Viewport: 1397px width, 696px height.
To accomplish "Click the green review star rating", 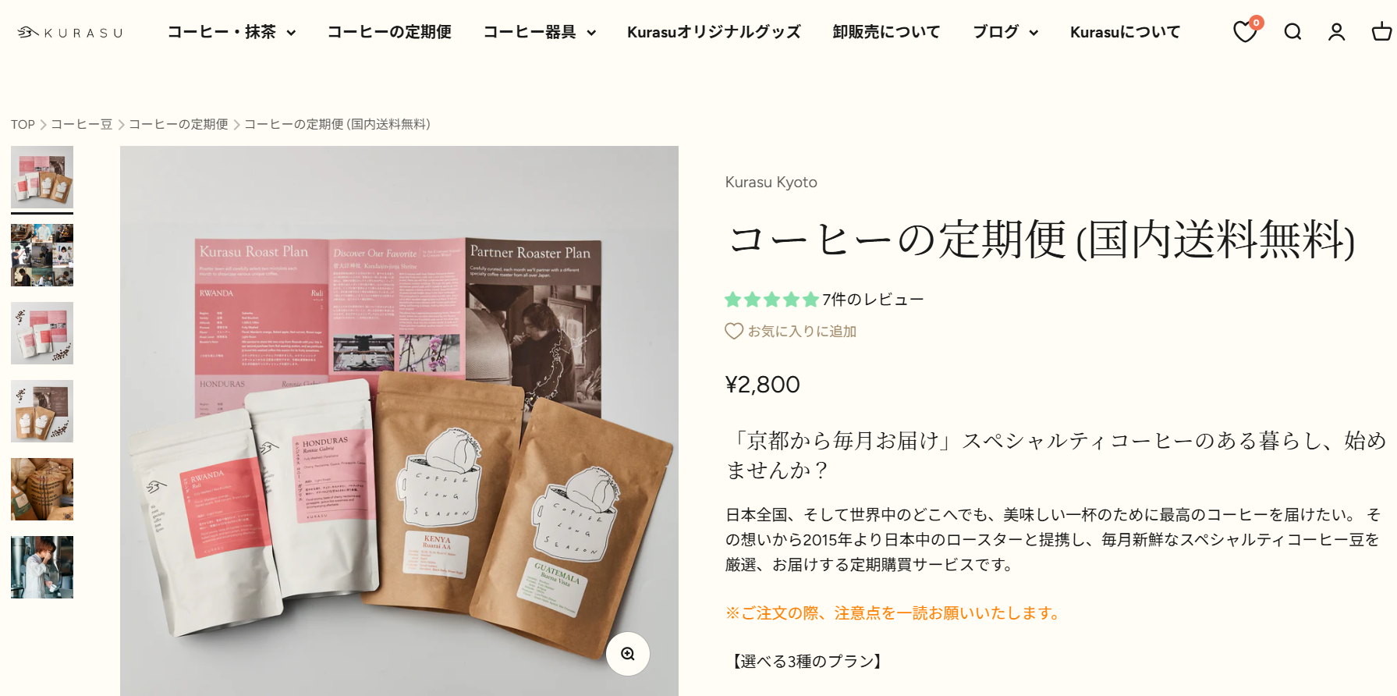I will click(771, 300).
